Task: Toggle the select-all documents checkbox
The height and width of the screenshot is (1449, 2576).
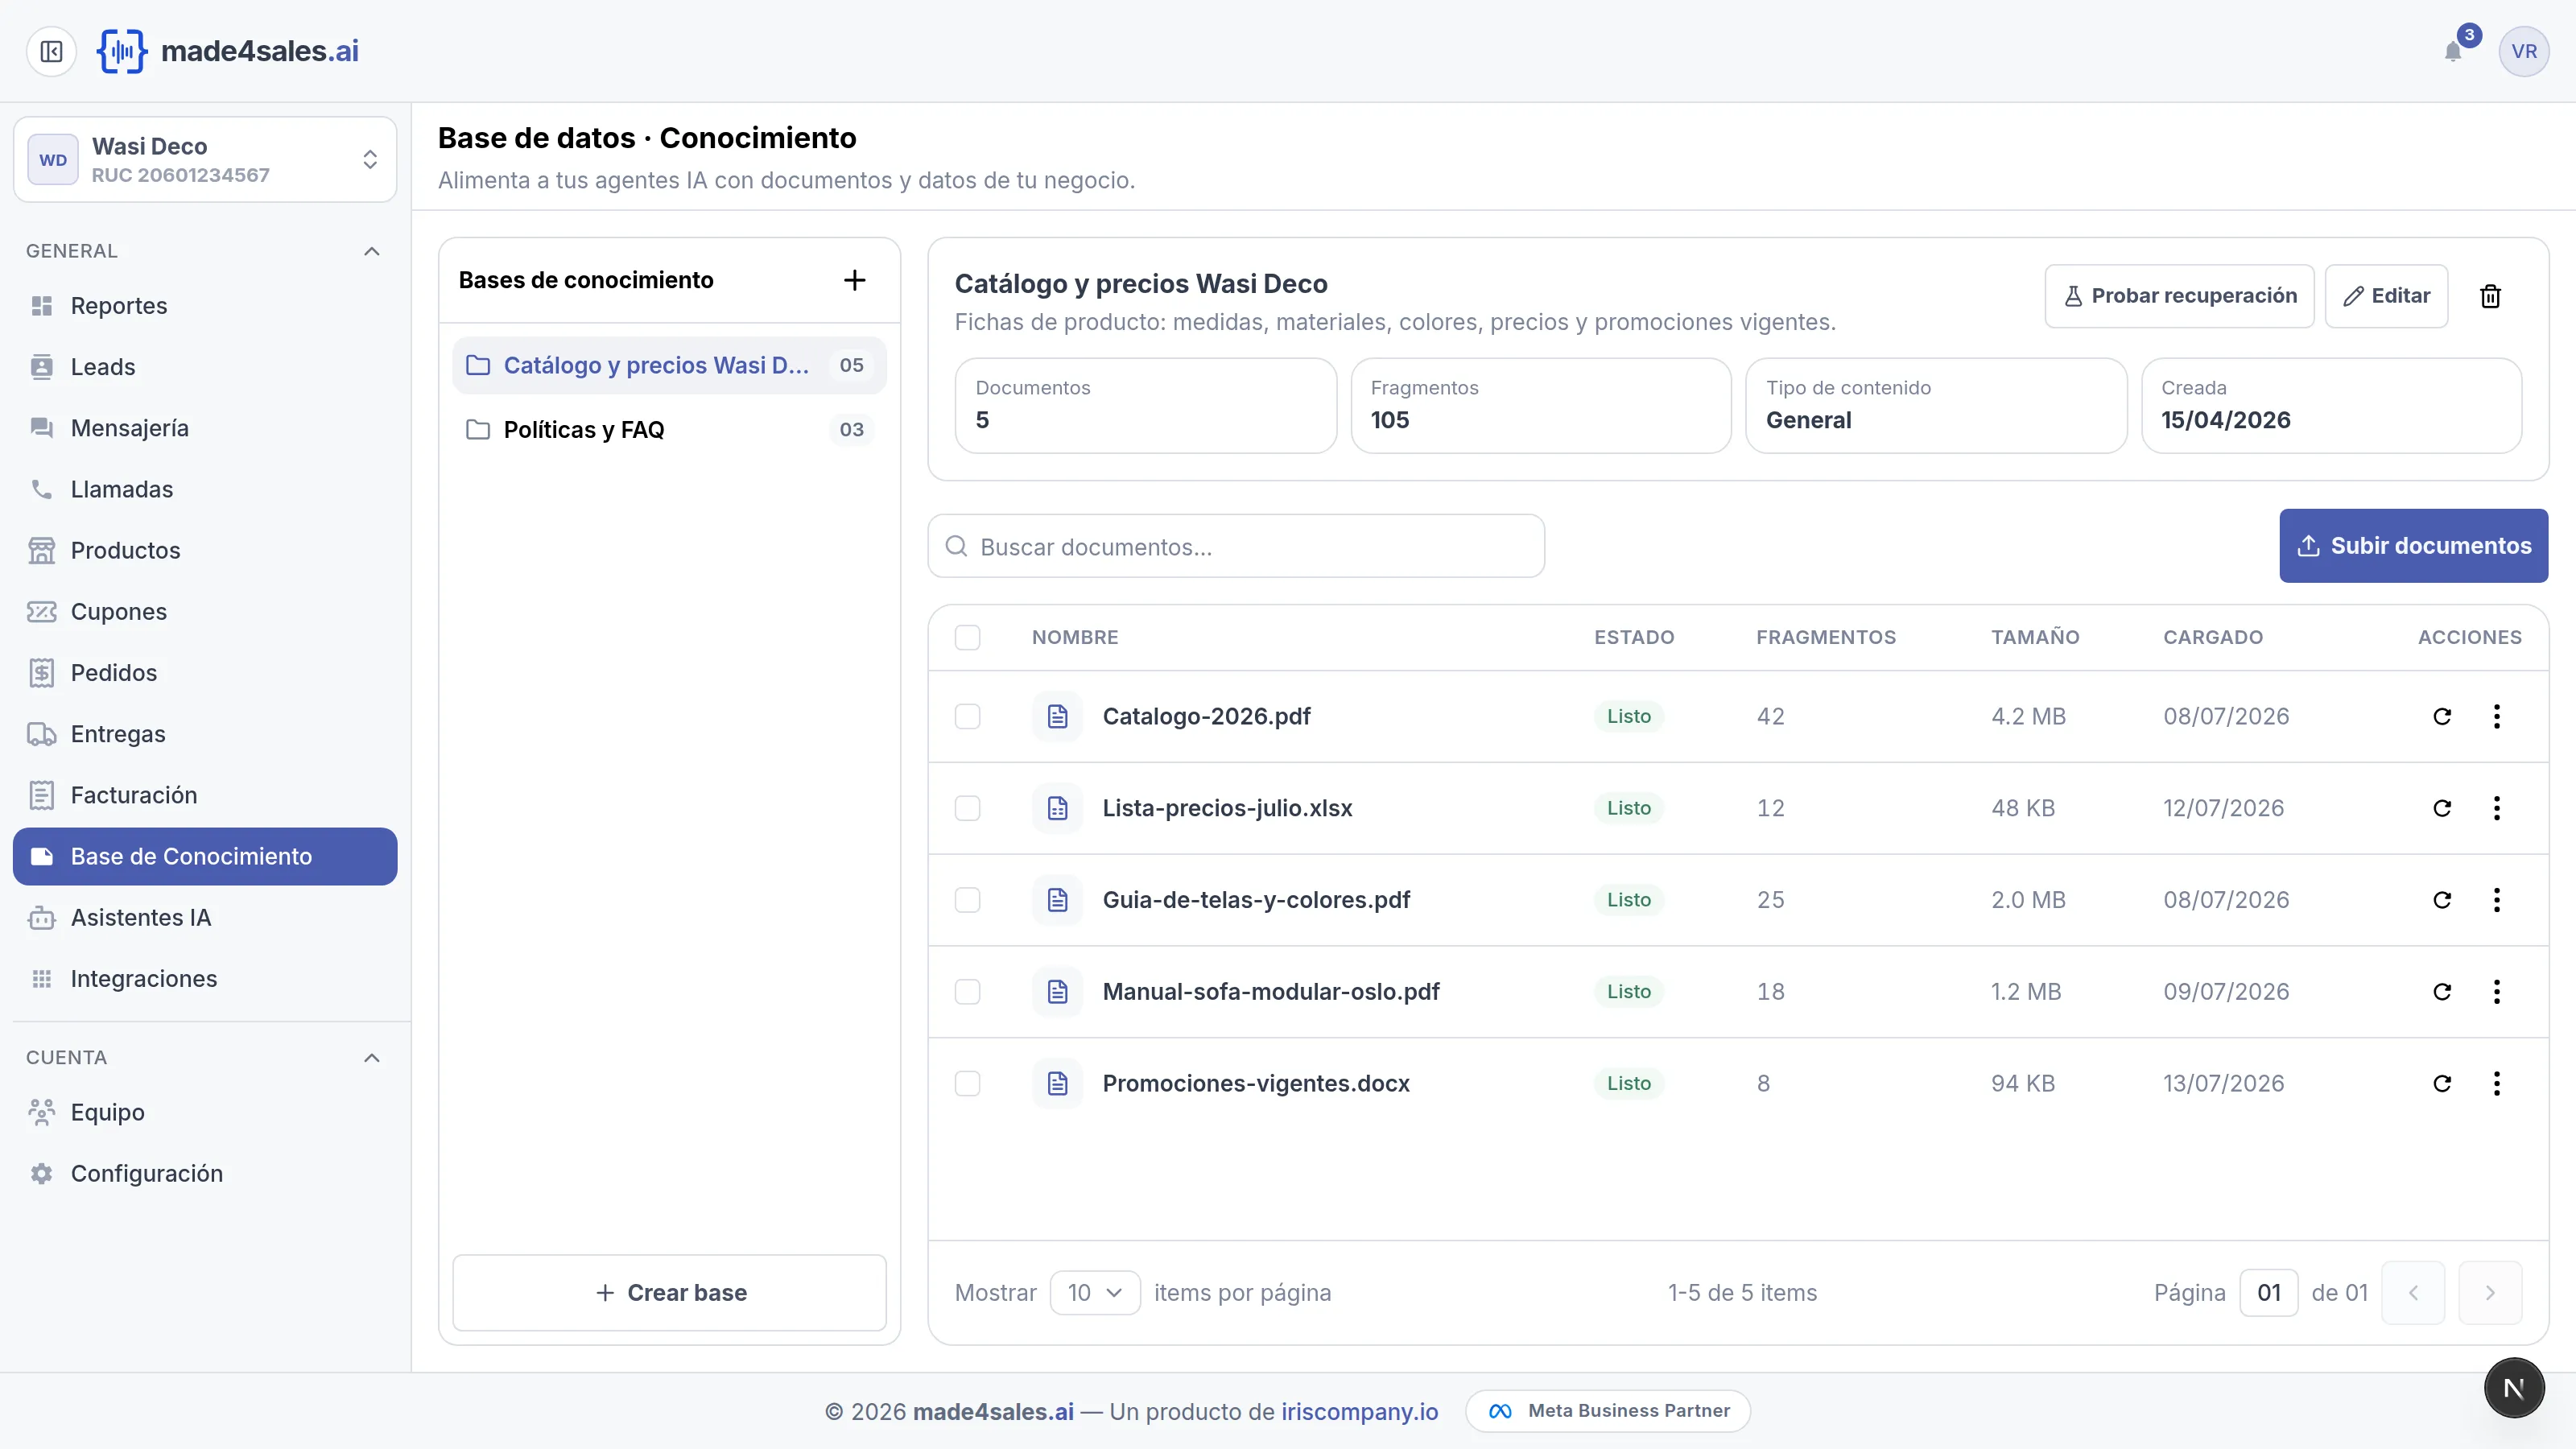Action: 967,638
